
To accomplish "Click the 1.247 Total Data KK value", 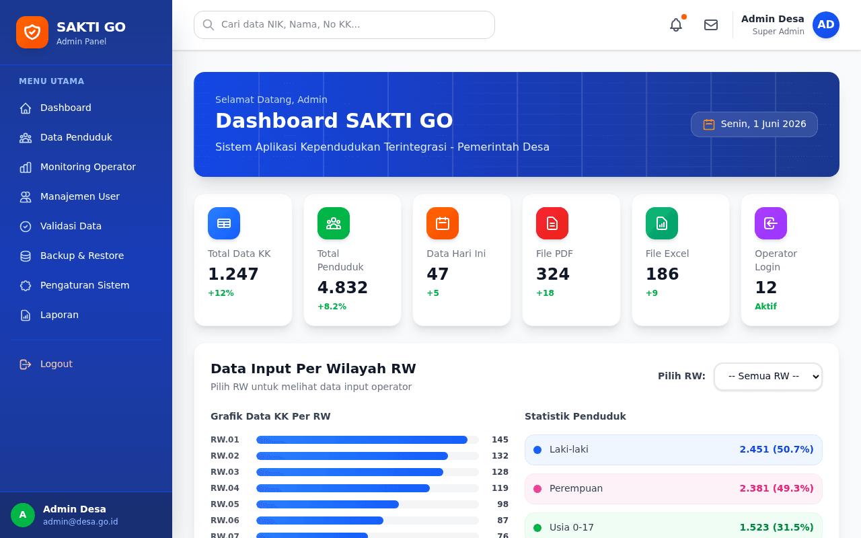I will 233,274.
